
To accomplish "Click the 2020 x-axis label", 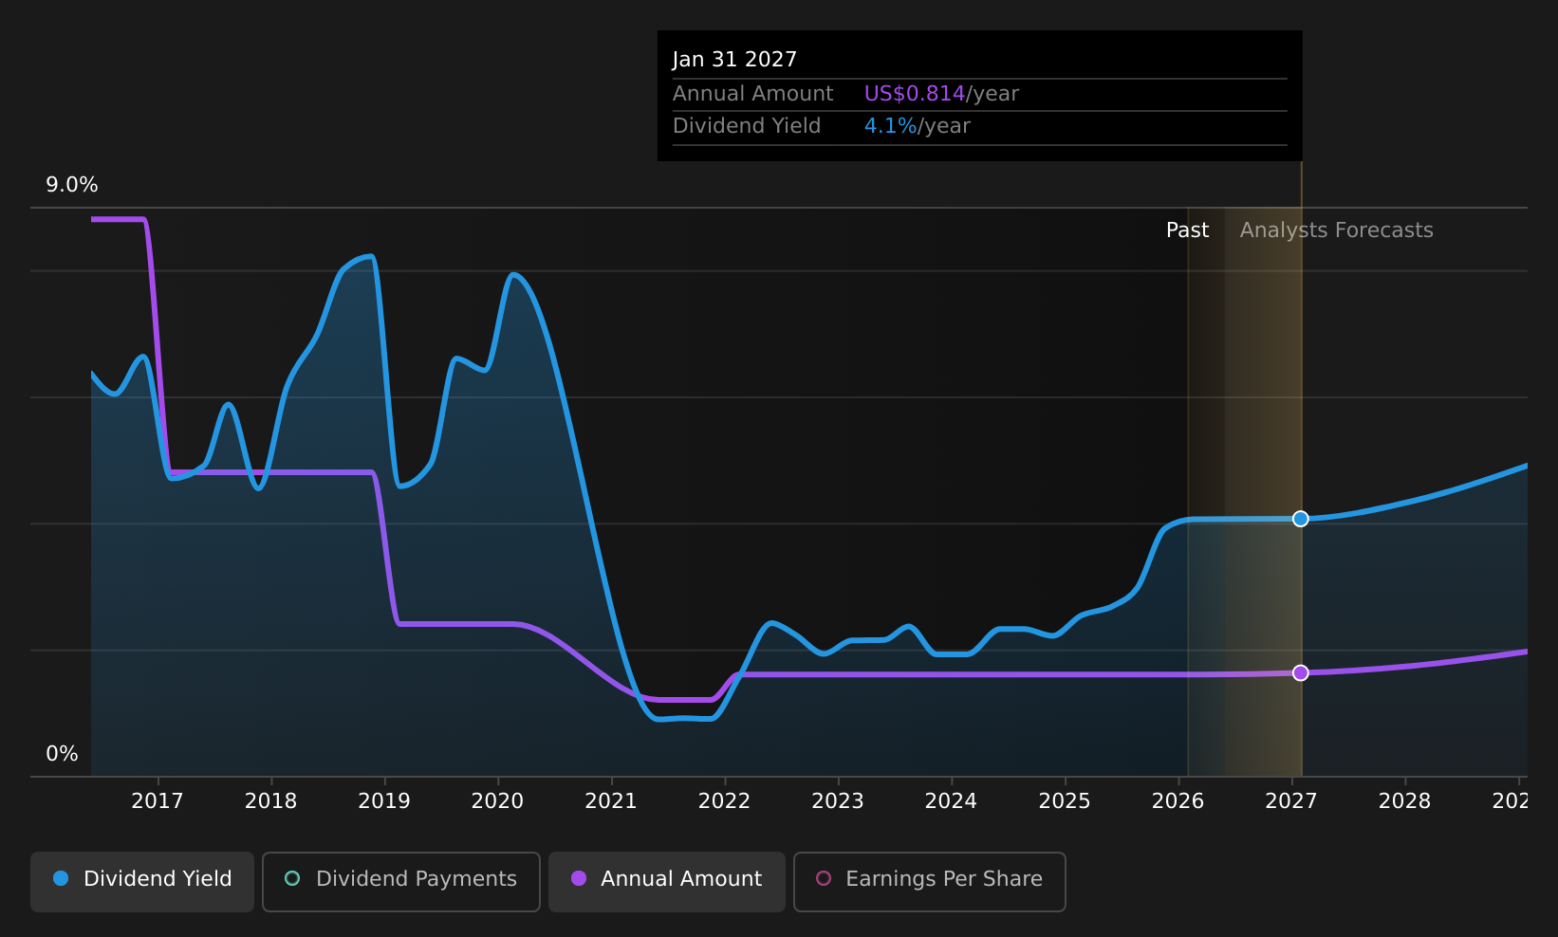I will [498, 801].
